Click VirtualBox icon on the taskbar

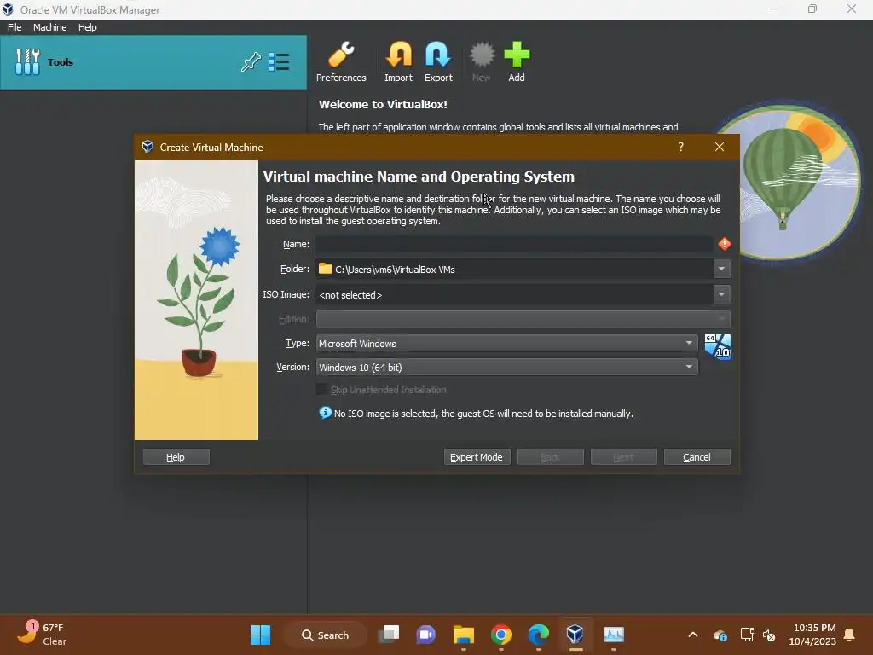click(575, 634)
